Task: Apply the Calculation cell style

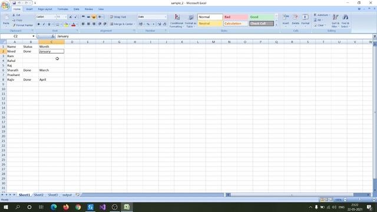Action: tap(236, 24)
